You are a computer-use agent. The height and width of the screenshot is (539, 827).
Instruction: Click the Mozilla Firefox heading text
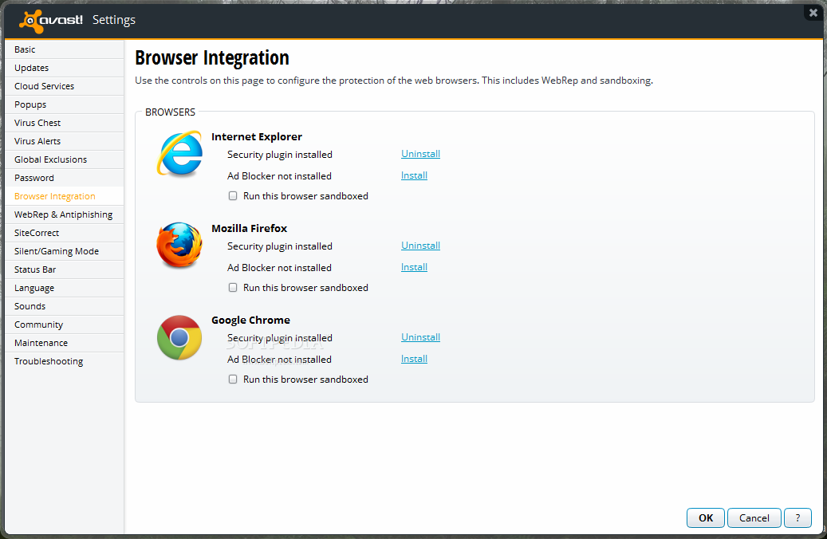pyautogui.click(x=250, y=228)
